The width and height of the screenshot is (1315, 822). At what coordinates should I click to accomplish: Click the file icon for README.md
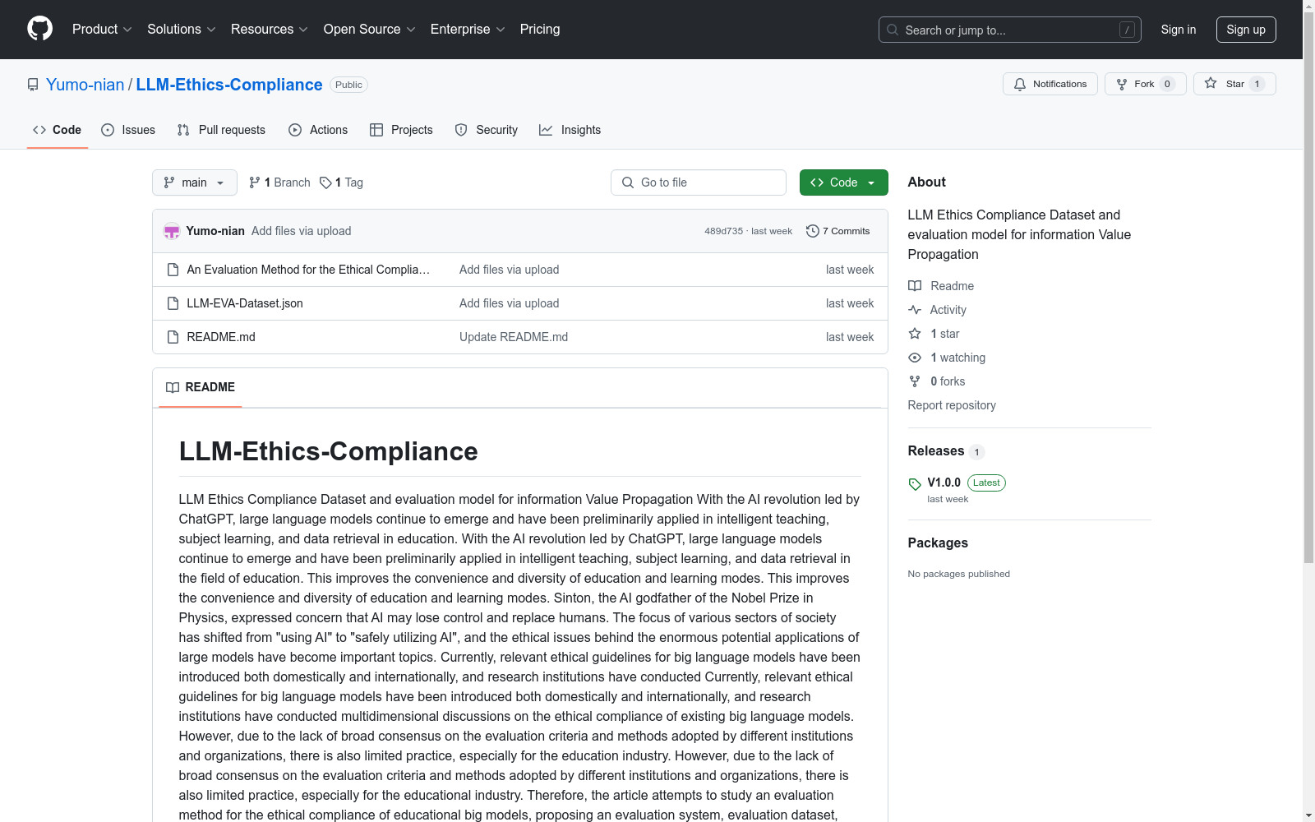pyautogui.click(x=173, y=337)
